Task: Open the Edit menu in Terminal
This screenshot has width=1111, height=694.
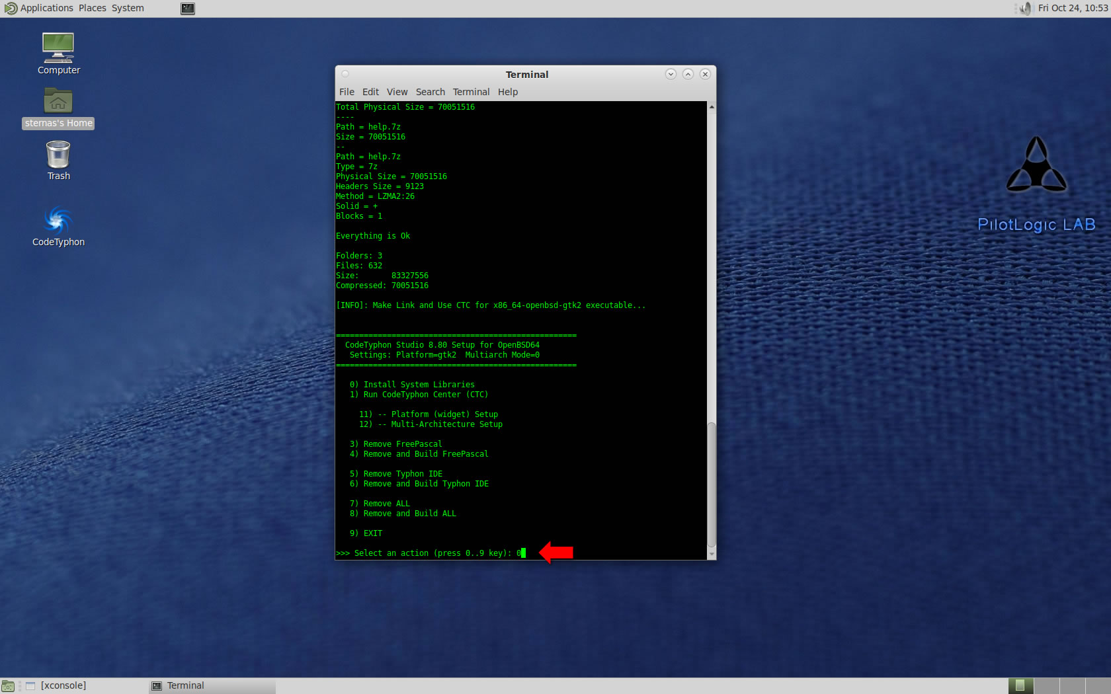Action: click(x=370, y=92)
